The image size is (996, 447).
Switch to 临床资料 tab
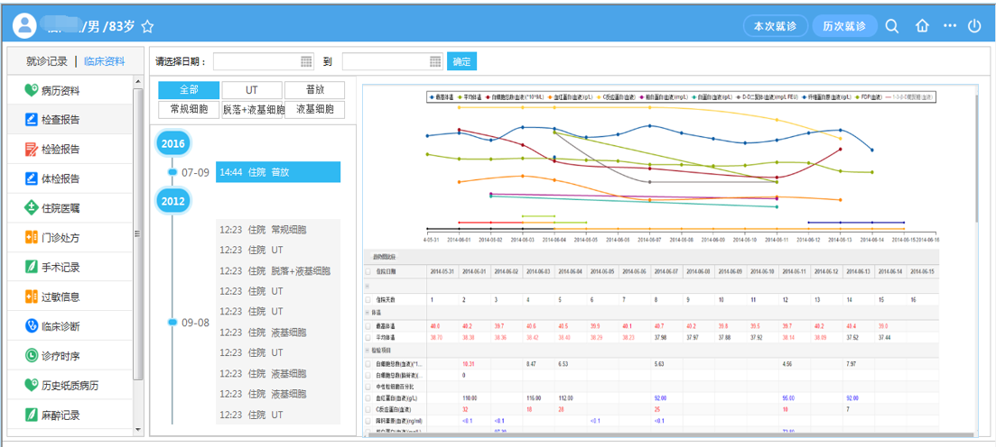pyautogui.click(x=105, y=61)
